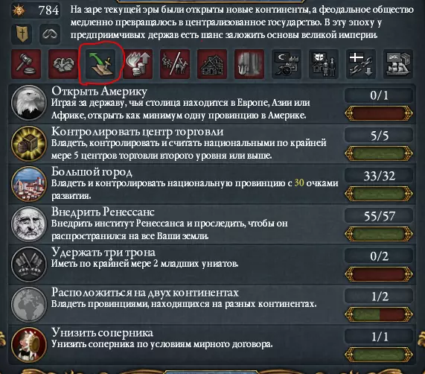Click the 5/5 counter for Контролировать центр торговли
The image size is (425, 374).
(x=379, y=136)
